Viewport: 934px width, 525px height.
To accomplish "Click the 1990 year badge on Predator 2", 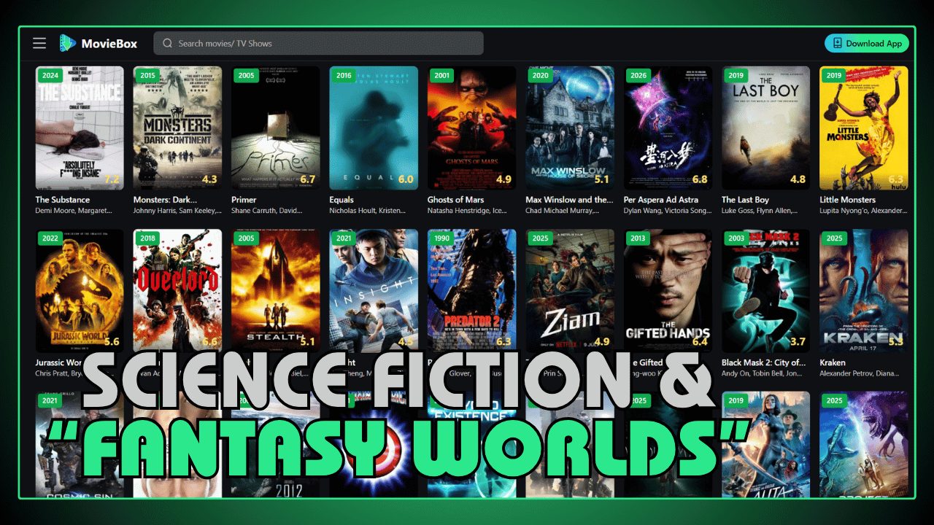I will click(x=443, y=238).
